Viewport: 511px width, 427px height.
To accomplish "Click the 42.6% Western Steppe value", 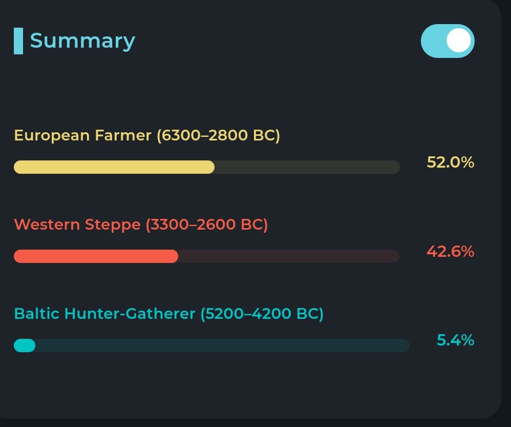I will (x=450, y=252).
